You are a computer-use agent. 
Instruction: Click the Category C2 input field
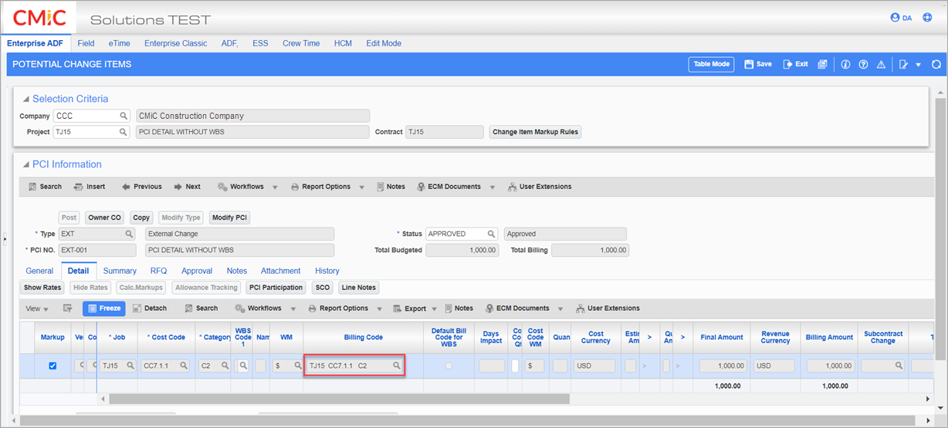209,366
